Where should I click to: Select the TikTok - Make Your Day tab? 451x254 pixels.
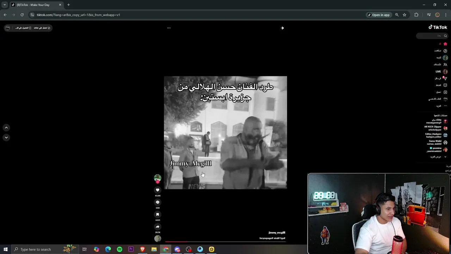coord(36,5)
